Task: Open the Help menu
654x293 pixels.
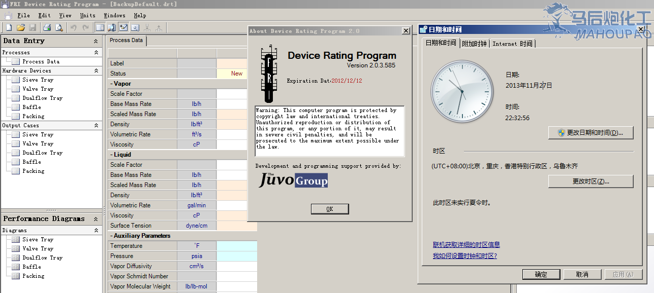Action: (x=140, y=16)
